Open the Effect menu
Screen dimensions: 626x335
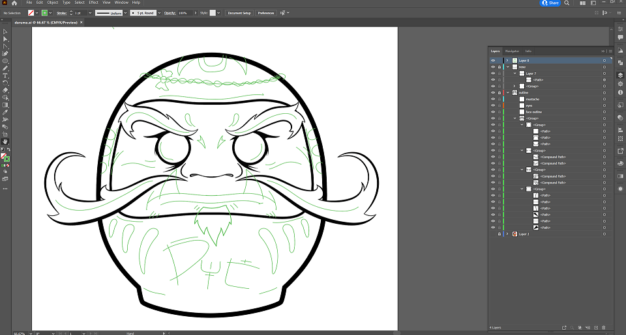point(93,3)
